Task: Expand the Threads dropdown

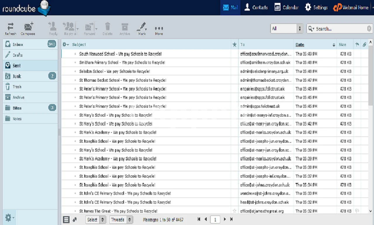Action: 121,219
